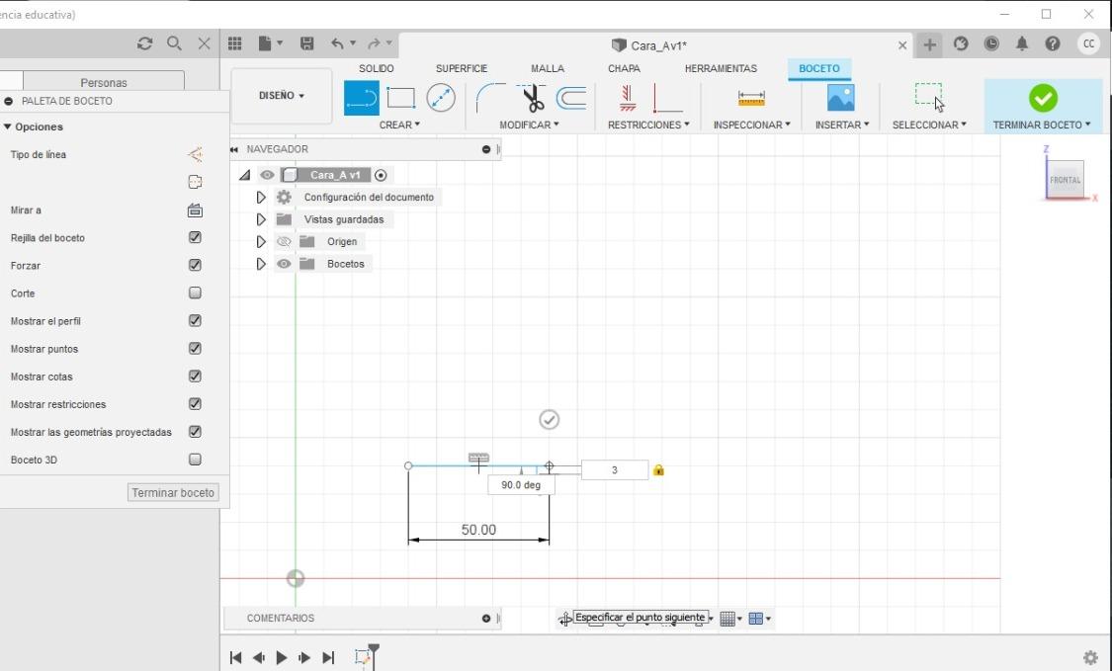Select the Line sketch tool
Viewport: 1112px width, 671px height.
point(361,98)
